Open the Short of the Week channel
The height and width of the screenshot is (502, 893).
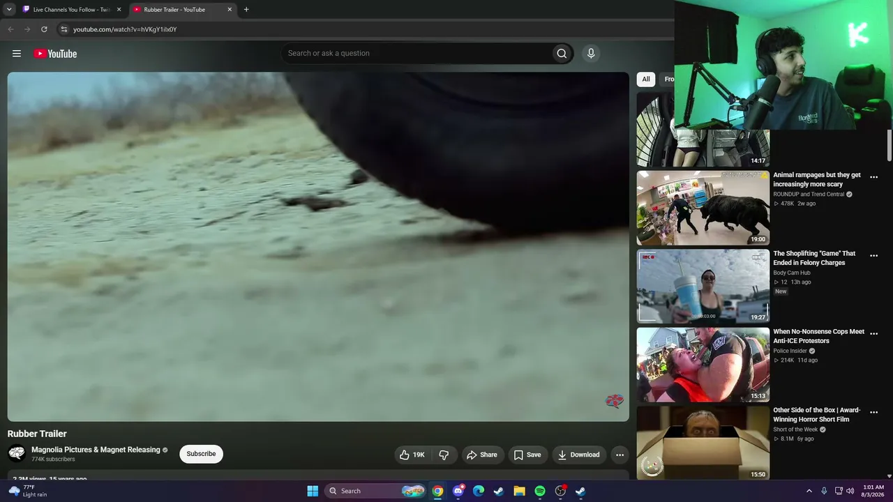coord(795,429)
